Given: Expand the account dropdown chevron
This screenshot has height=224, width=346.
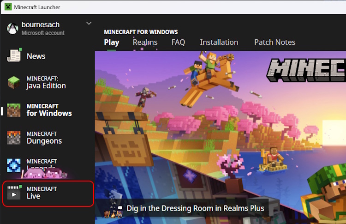Looking at the screenshot, I should tap(89, 24).
